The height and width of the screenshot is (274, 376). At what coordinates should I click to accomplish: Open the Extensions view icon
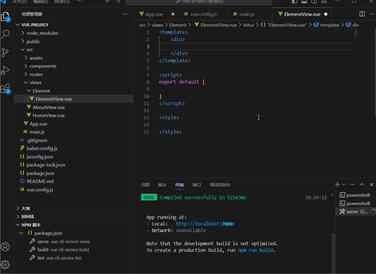(5, 88)
